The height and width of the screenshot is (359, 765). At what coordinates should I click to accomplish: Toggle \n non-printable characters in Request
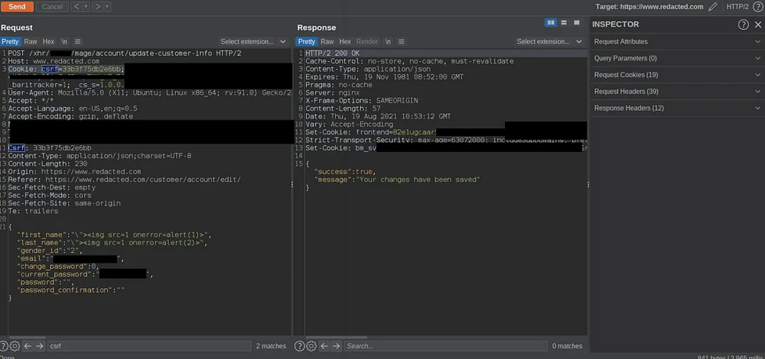click(x=64, y=41)
